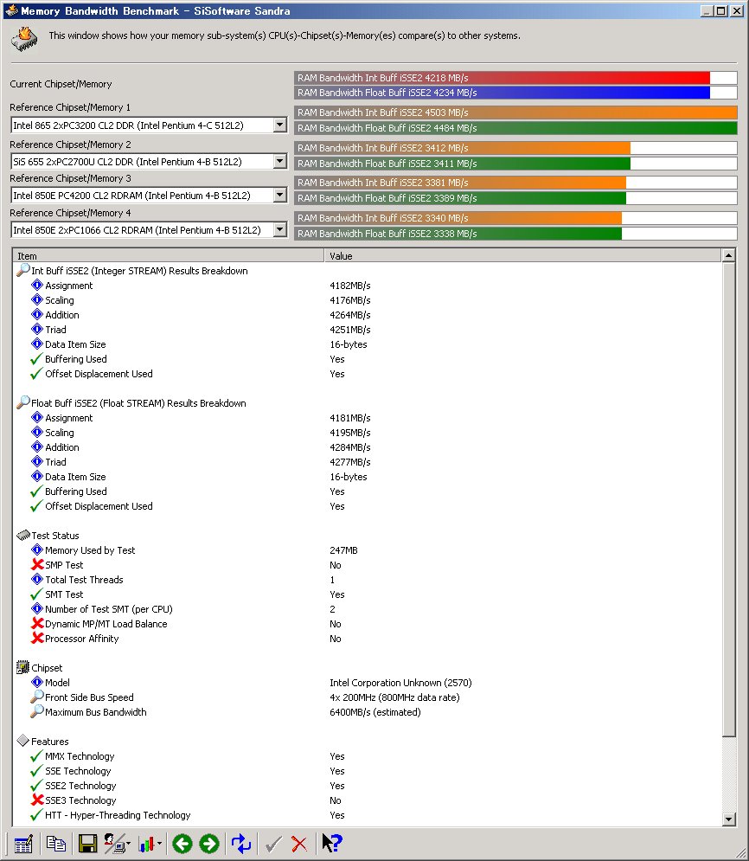The width and height of the screenshot is (749, 861).
Task: Click scrollbar down arrow in results list
Action: click(729, 819)
